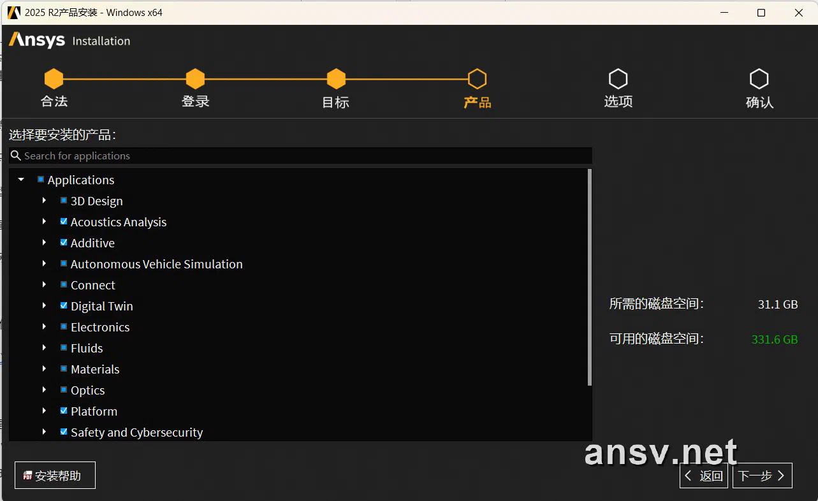
Task: Expand the Digital Twin node
Action: click(44, 306)
